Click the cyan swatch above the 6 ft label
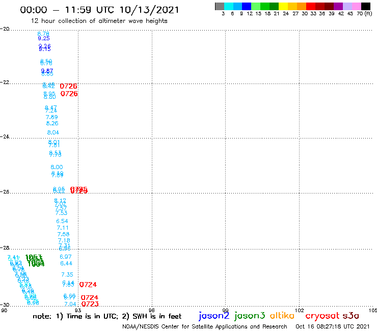Image resolution: width=377 pixels, height=331 pixels. coord(229,6)
